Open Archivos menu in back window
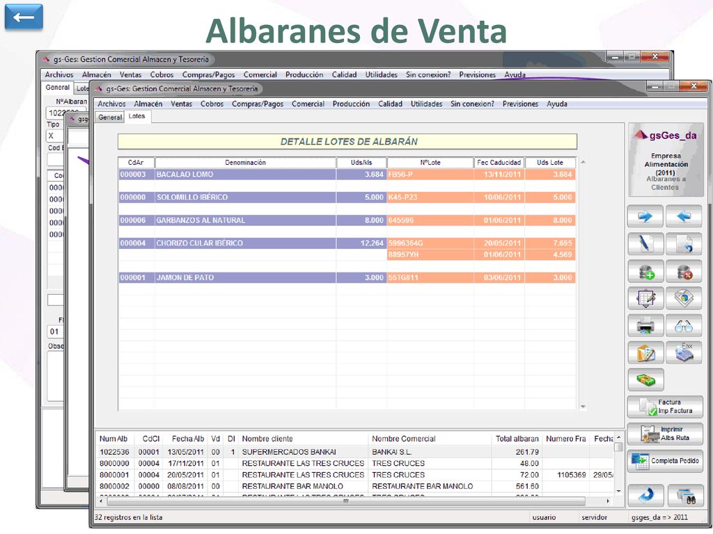 [58, 74]
